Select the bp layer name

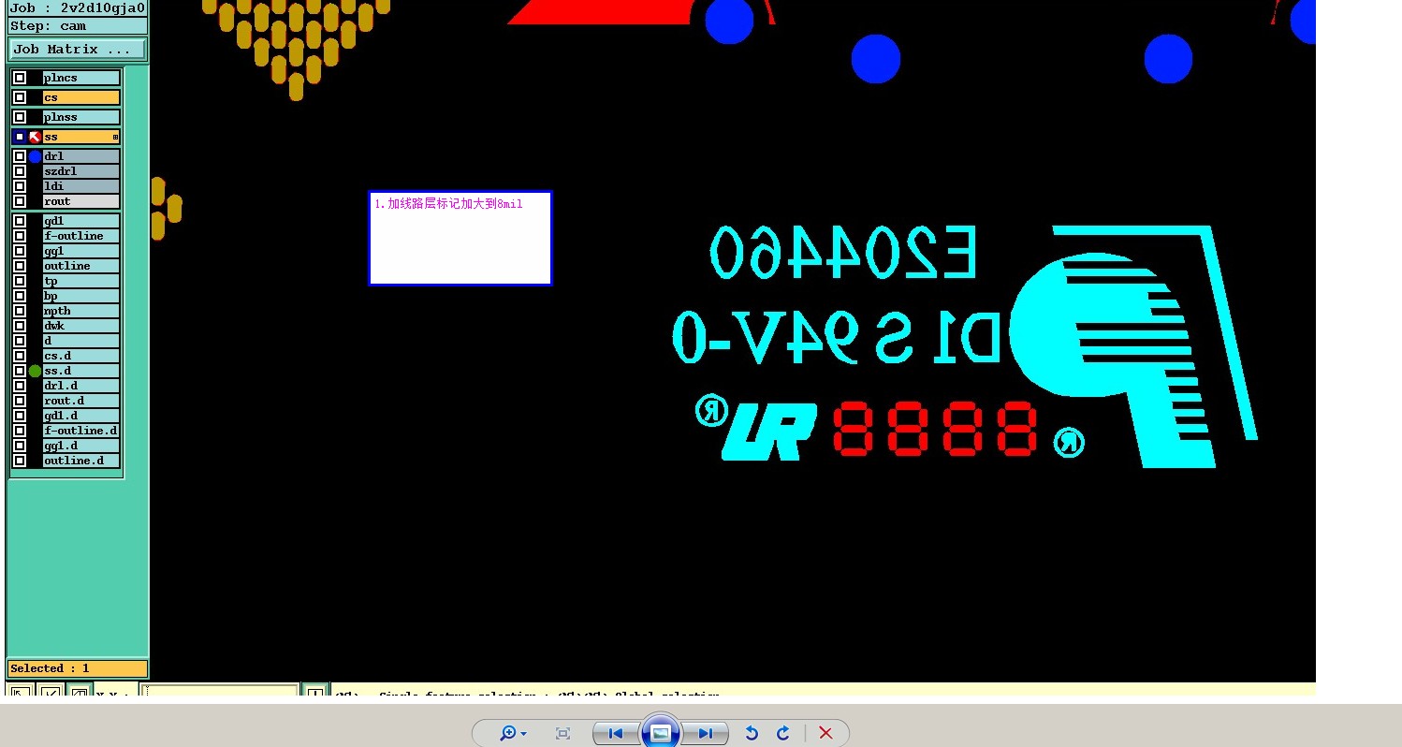point(81,296)
